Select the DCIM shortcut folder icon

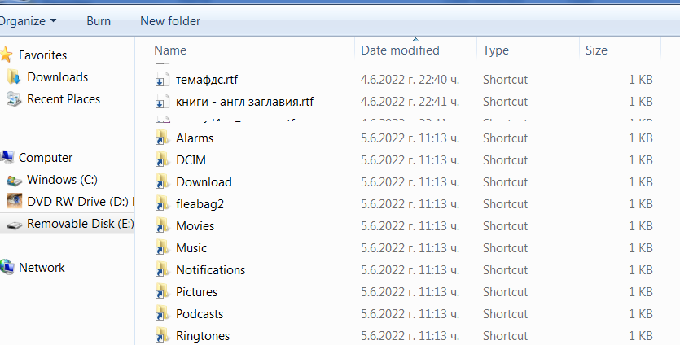(162, 160)
